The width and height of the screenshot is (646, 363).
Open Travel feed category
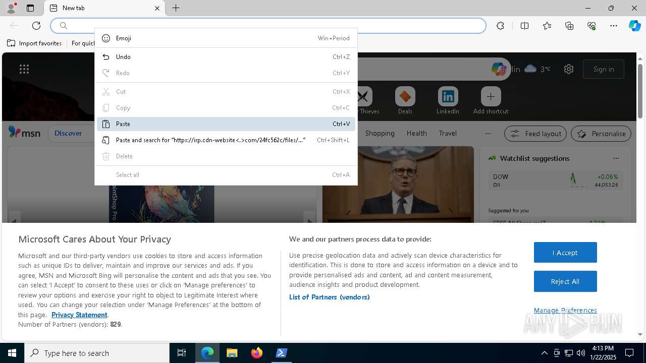(448, 133)
